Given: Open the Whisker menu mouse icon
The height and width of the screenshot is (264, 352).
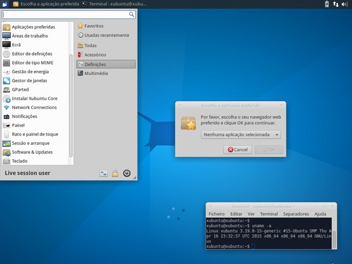Looking at the screenshot, I should [5, 4].
